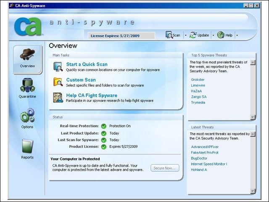Click the Scan toolbar label

(177, 35)
